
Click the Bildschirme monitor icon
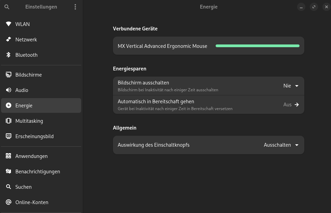pyautogui.click(x=9, y=75)
